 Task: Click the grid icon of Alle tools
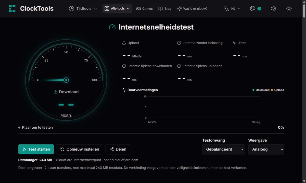(x=107, y=8)
